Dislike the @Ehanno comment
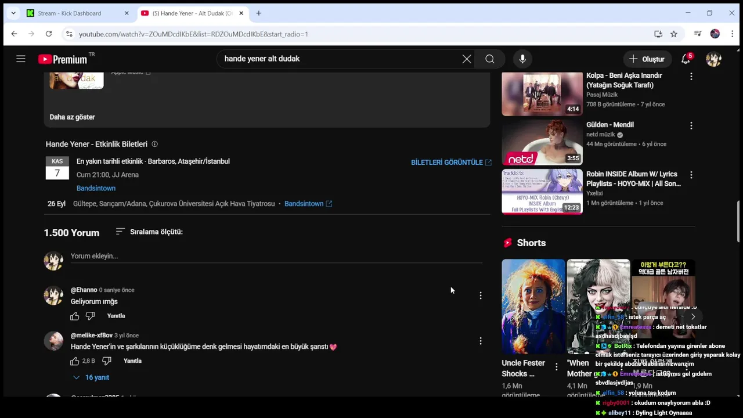The width and height of the screenshot is (743, 418). tap(90, 316)
